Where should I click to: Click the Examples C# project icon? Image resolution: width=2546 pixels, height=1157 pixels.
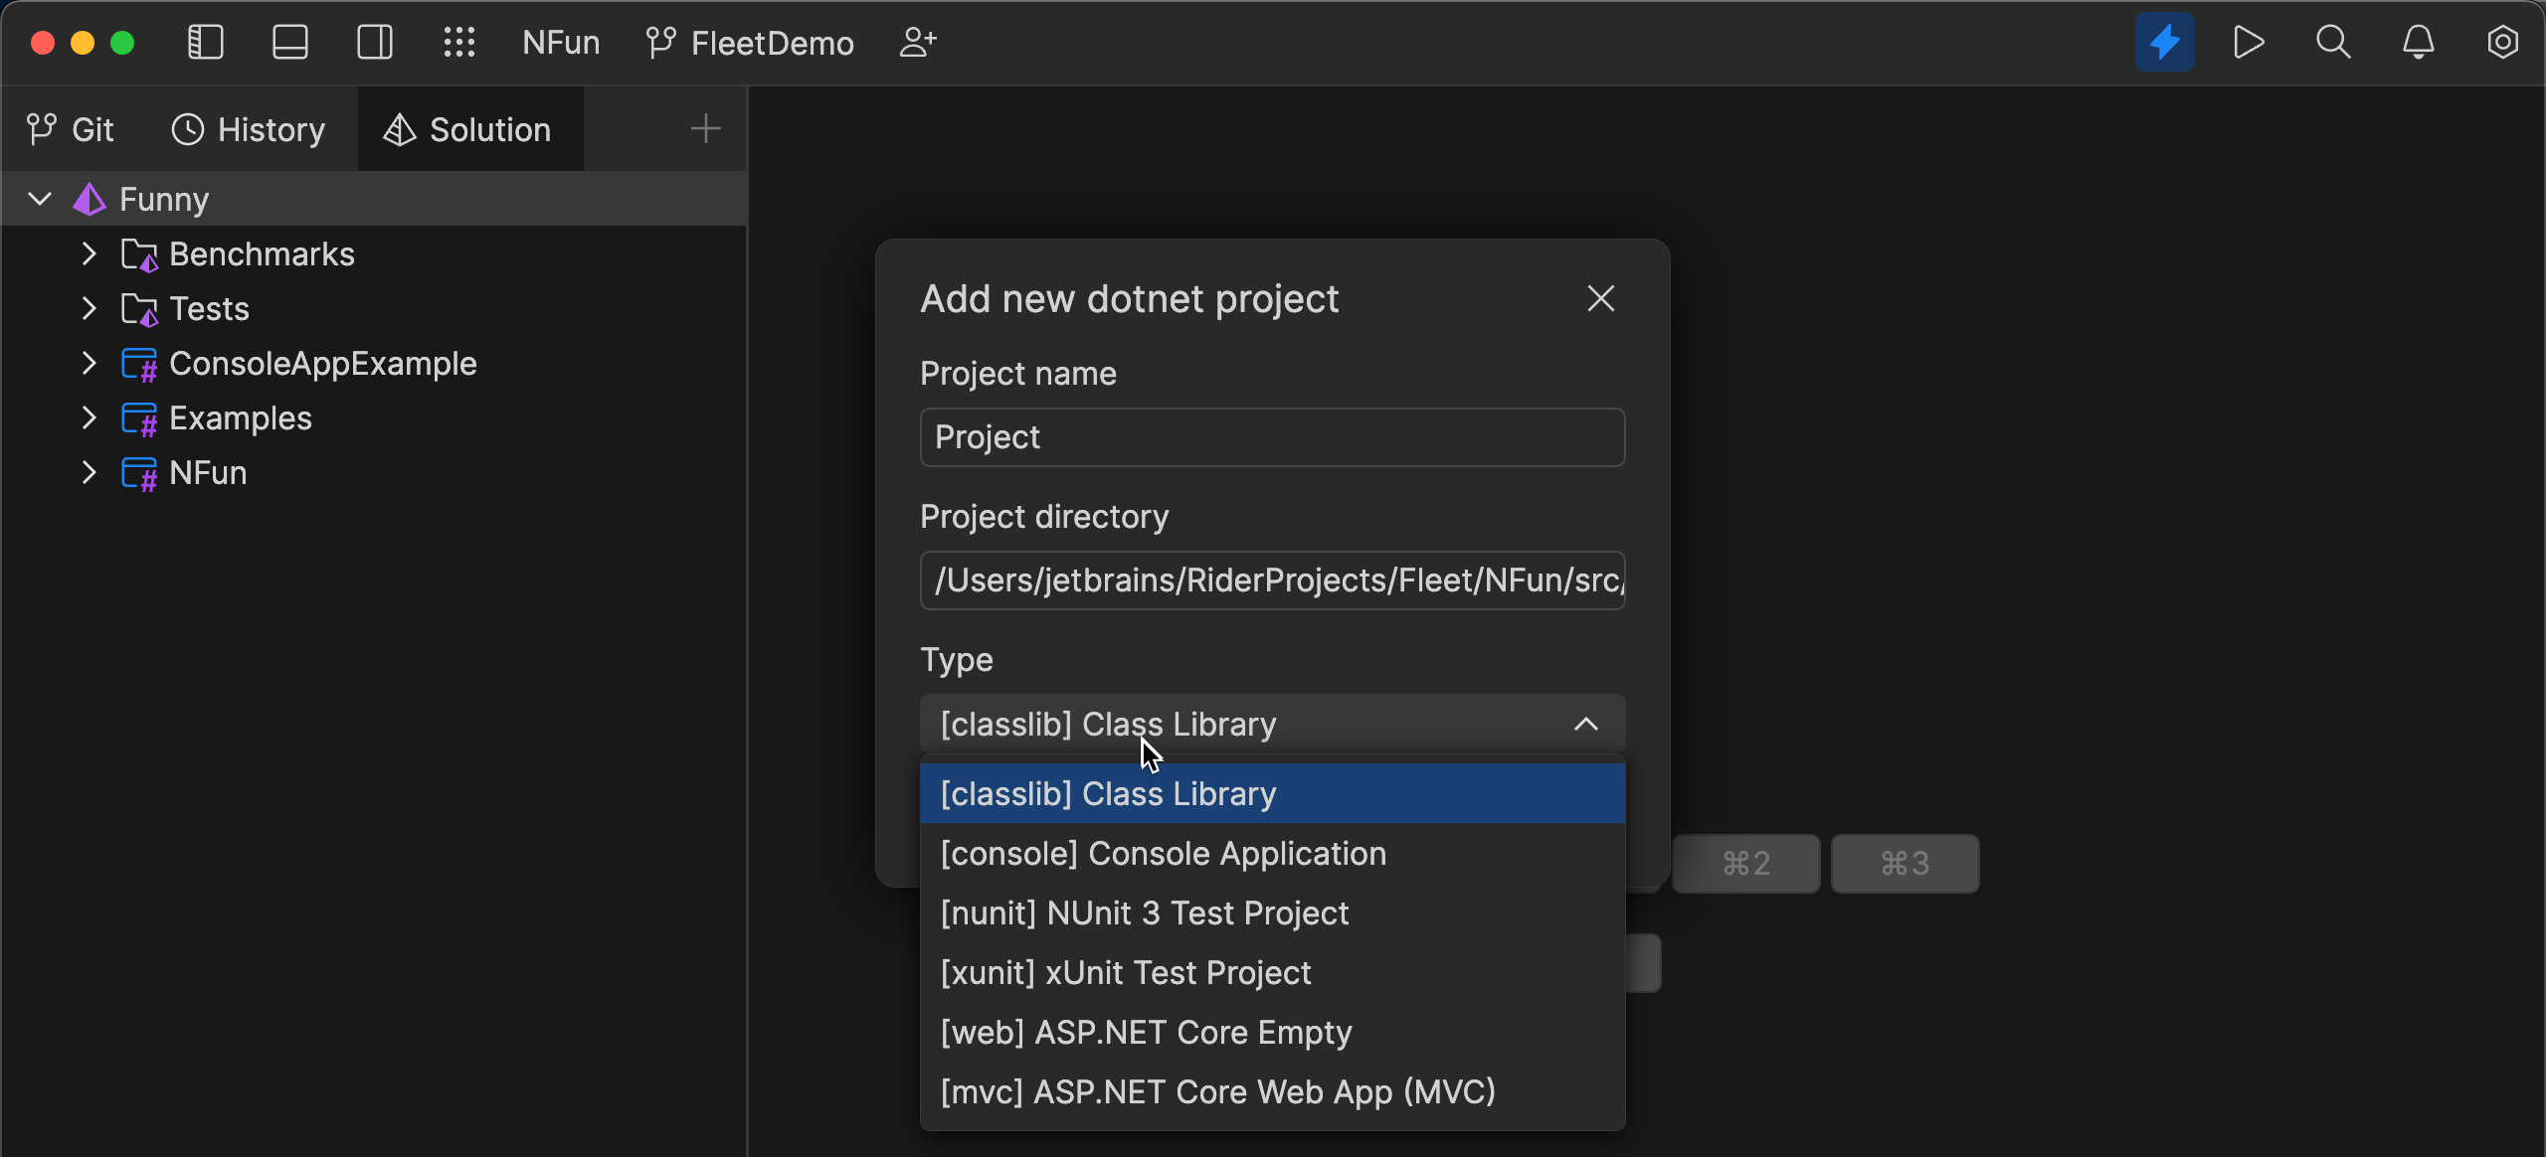click(139, 419)
